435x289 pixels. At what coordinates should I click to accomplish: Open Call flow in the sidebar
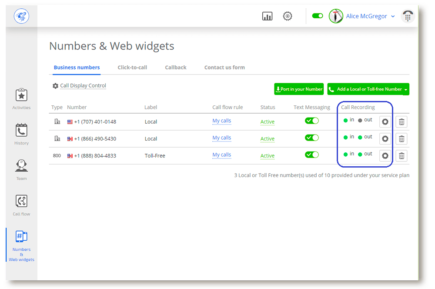[21, 205]
